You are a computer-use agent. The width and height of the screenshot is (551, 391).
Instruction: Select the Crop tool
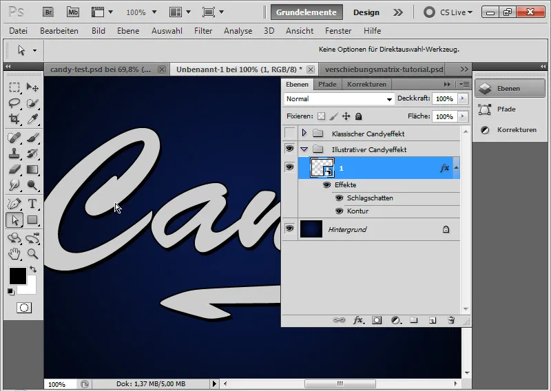point(14,118)
